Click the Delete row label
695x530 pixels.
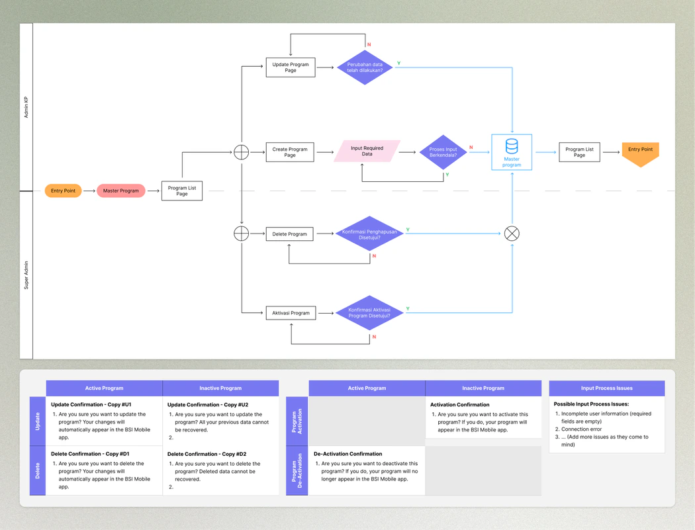click(x=38, y=470)
